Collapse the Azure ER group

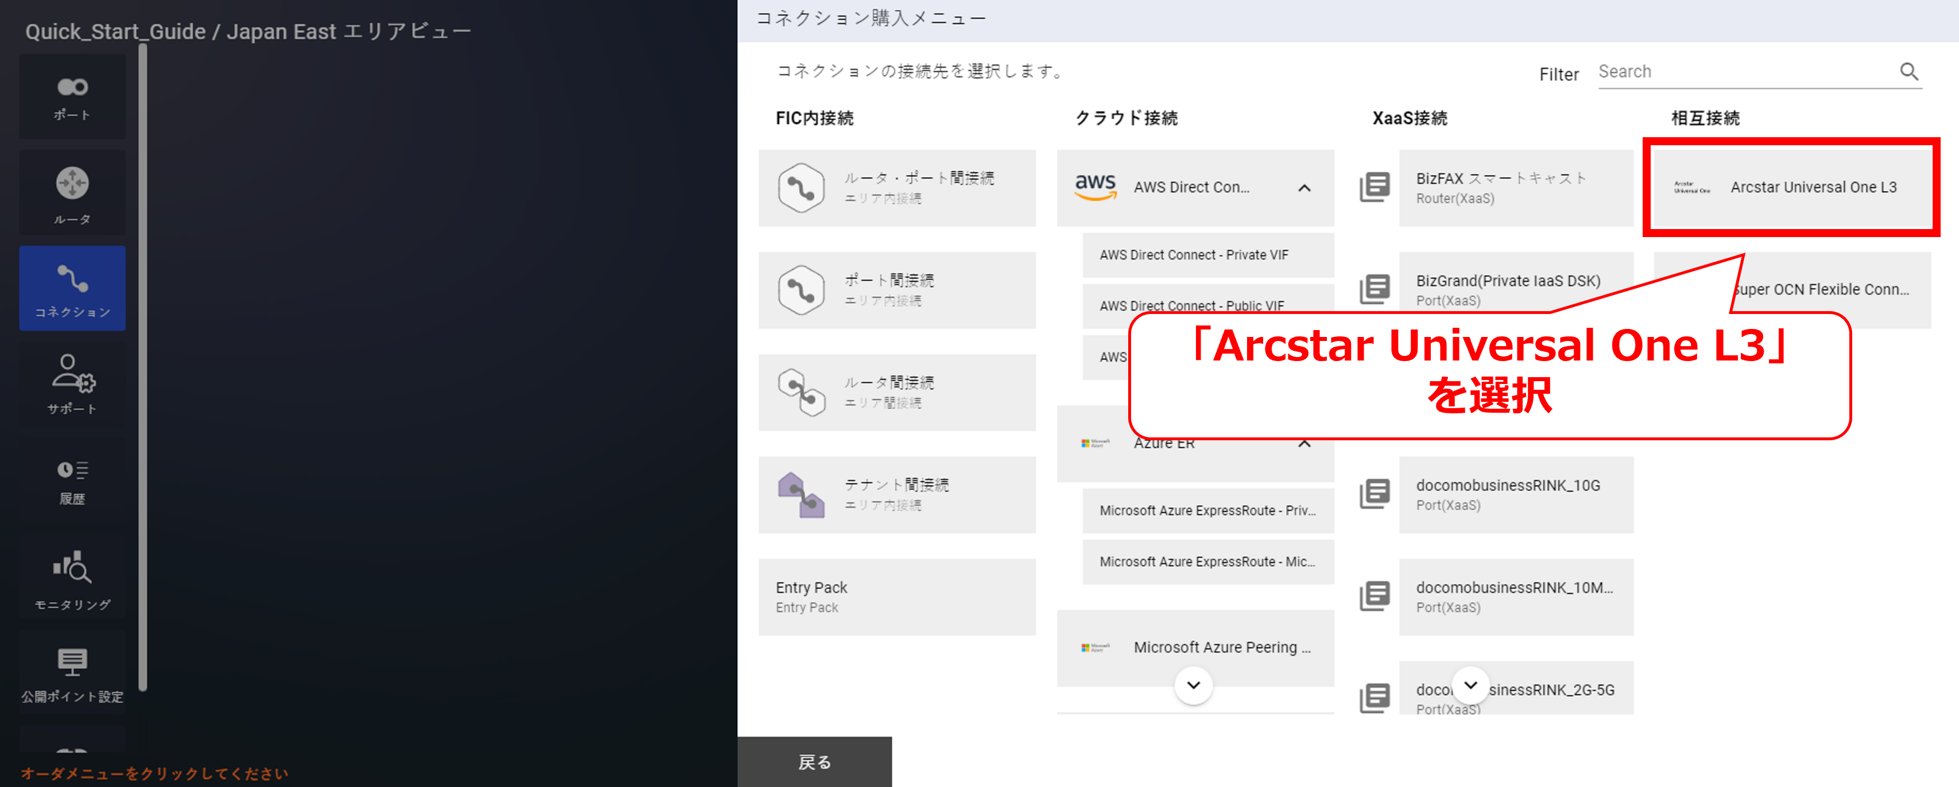(1304, 444)
